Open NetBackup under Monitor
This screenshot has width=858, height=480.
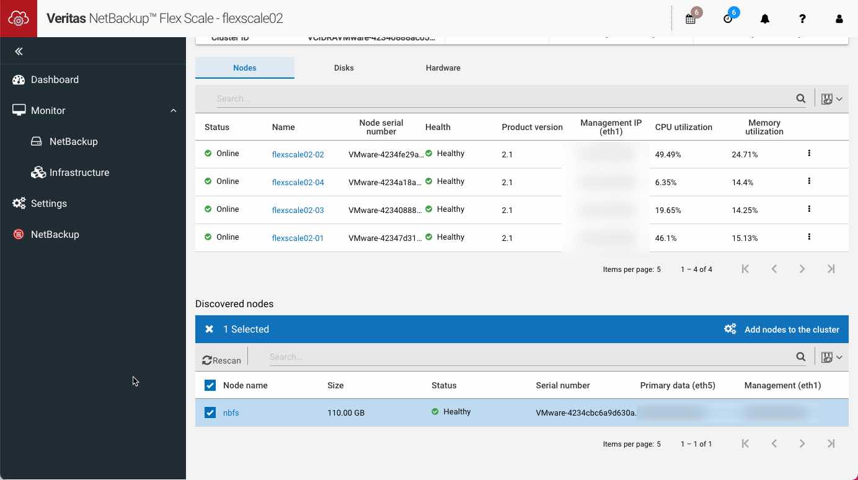pyautogui.click(x=74, y=141)
